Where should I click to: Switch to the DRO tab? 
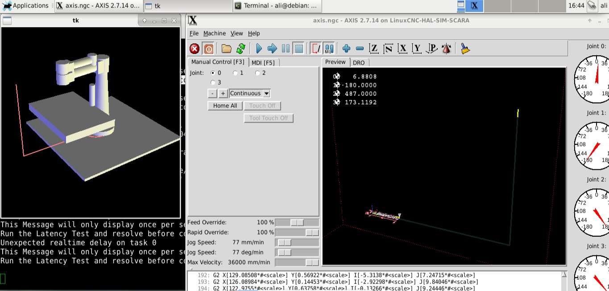click(359, 62)
